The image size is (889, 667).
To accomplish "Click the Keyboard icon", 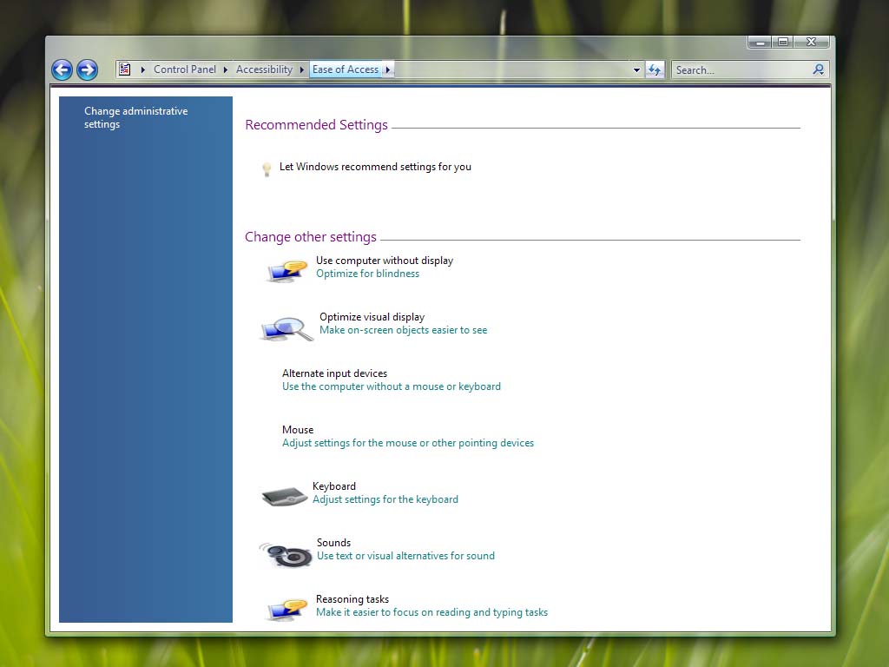I will click(x=284, y=496).
